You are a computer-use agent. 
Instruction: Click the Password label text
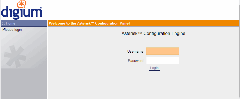[136, 61]
